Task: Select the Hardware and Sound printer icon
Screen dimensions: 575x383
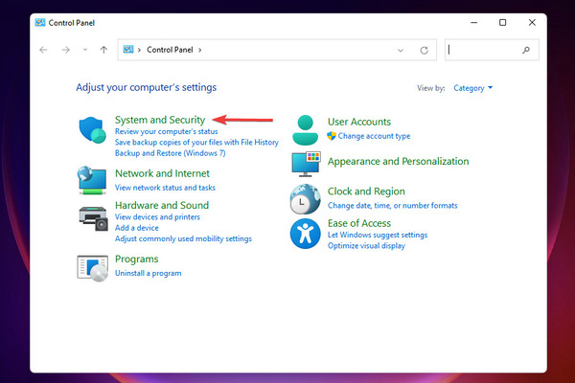Action: [93, 218]
